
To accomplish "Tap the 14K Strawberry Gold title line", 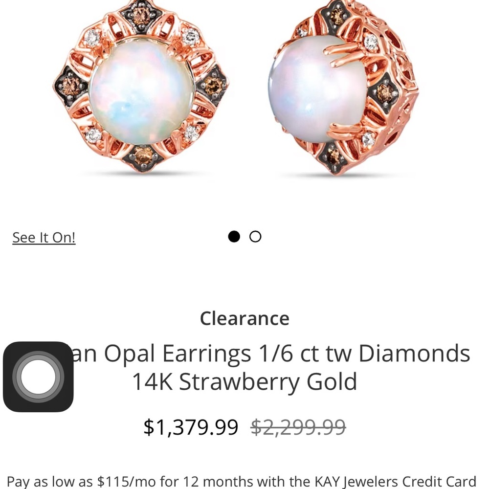I will click(x=244, y=381).
